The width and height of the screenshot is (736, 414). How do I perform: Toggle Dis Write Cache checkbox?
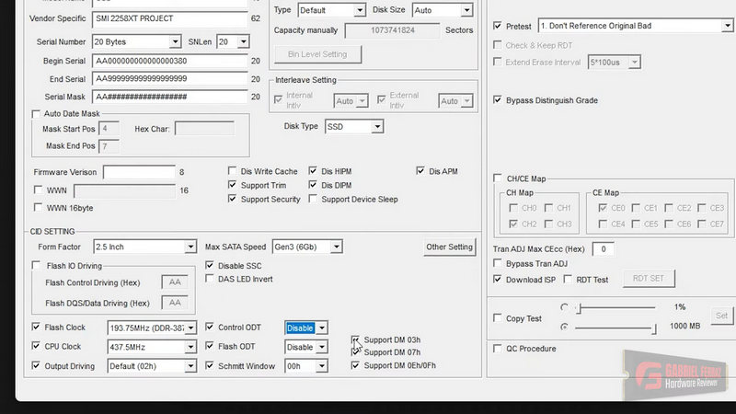(x=233, y=171)
